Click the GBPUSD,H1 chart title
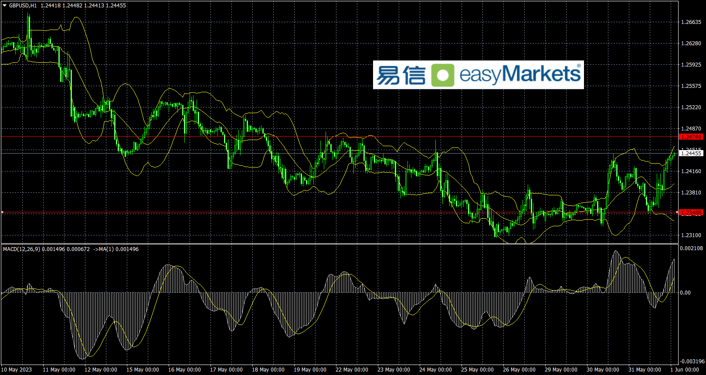The width and height of the screenshot is (706, 375). (23, 6)
